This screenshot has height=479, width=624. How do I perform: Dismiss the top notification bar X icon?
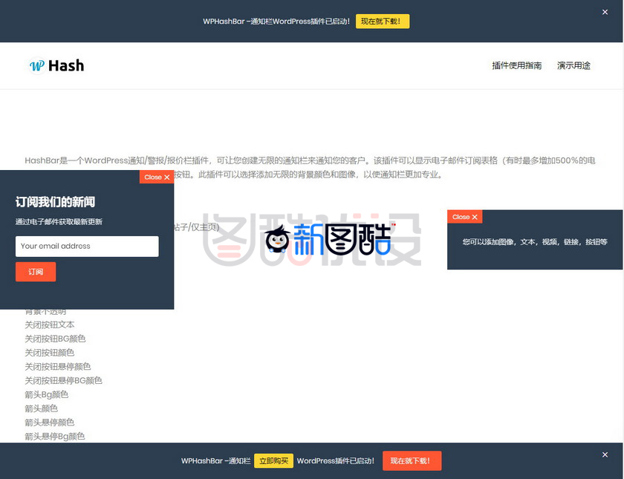pos(605,13)
